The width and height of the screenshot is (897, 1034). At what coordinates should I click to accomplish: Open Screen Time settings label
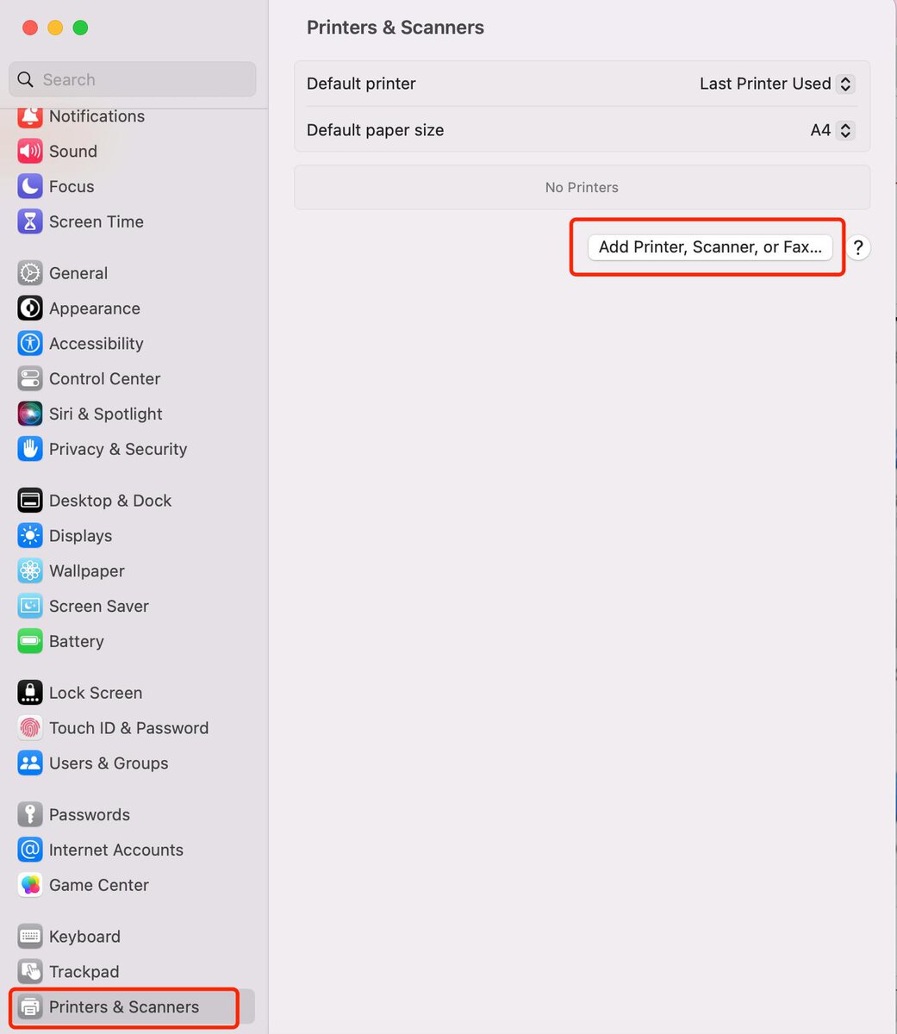tap(97, 222)
